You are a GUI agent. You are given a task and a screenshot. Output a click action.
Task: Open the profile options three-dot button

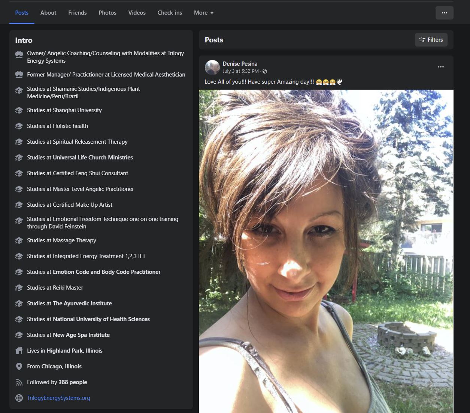pyautogui.click(x=444, y=13)
